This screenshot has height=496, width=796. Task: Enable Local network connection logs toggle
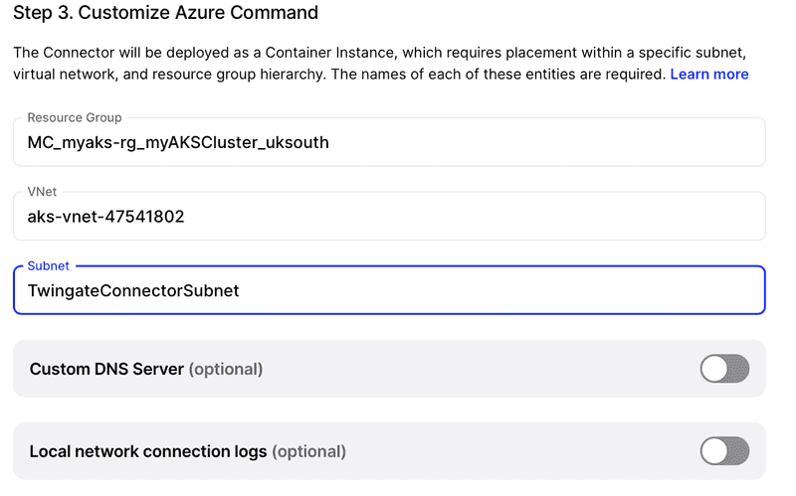724,451
